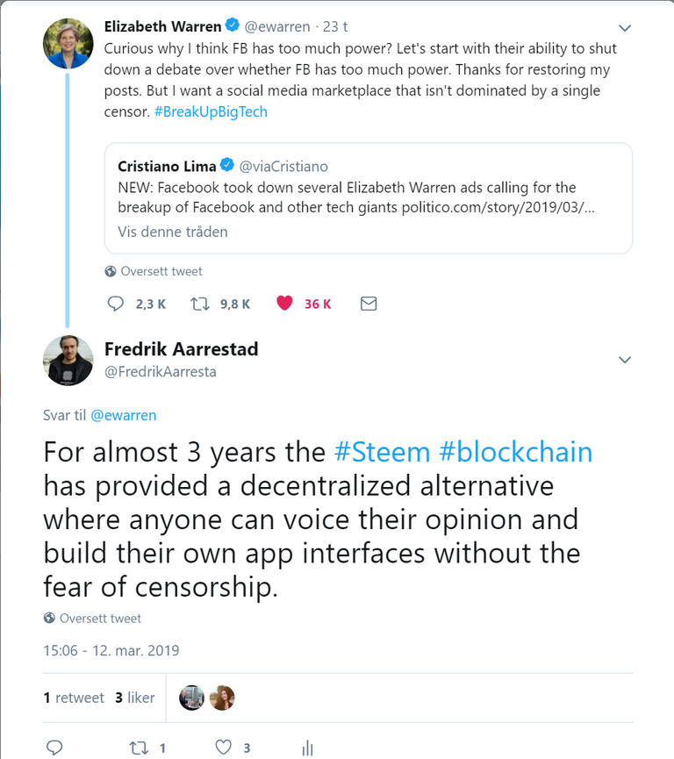Click "Vis denne tråden" in quoted tweet
The width and height of the screenshot is (674, 759).
coord(173,232)
